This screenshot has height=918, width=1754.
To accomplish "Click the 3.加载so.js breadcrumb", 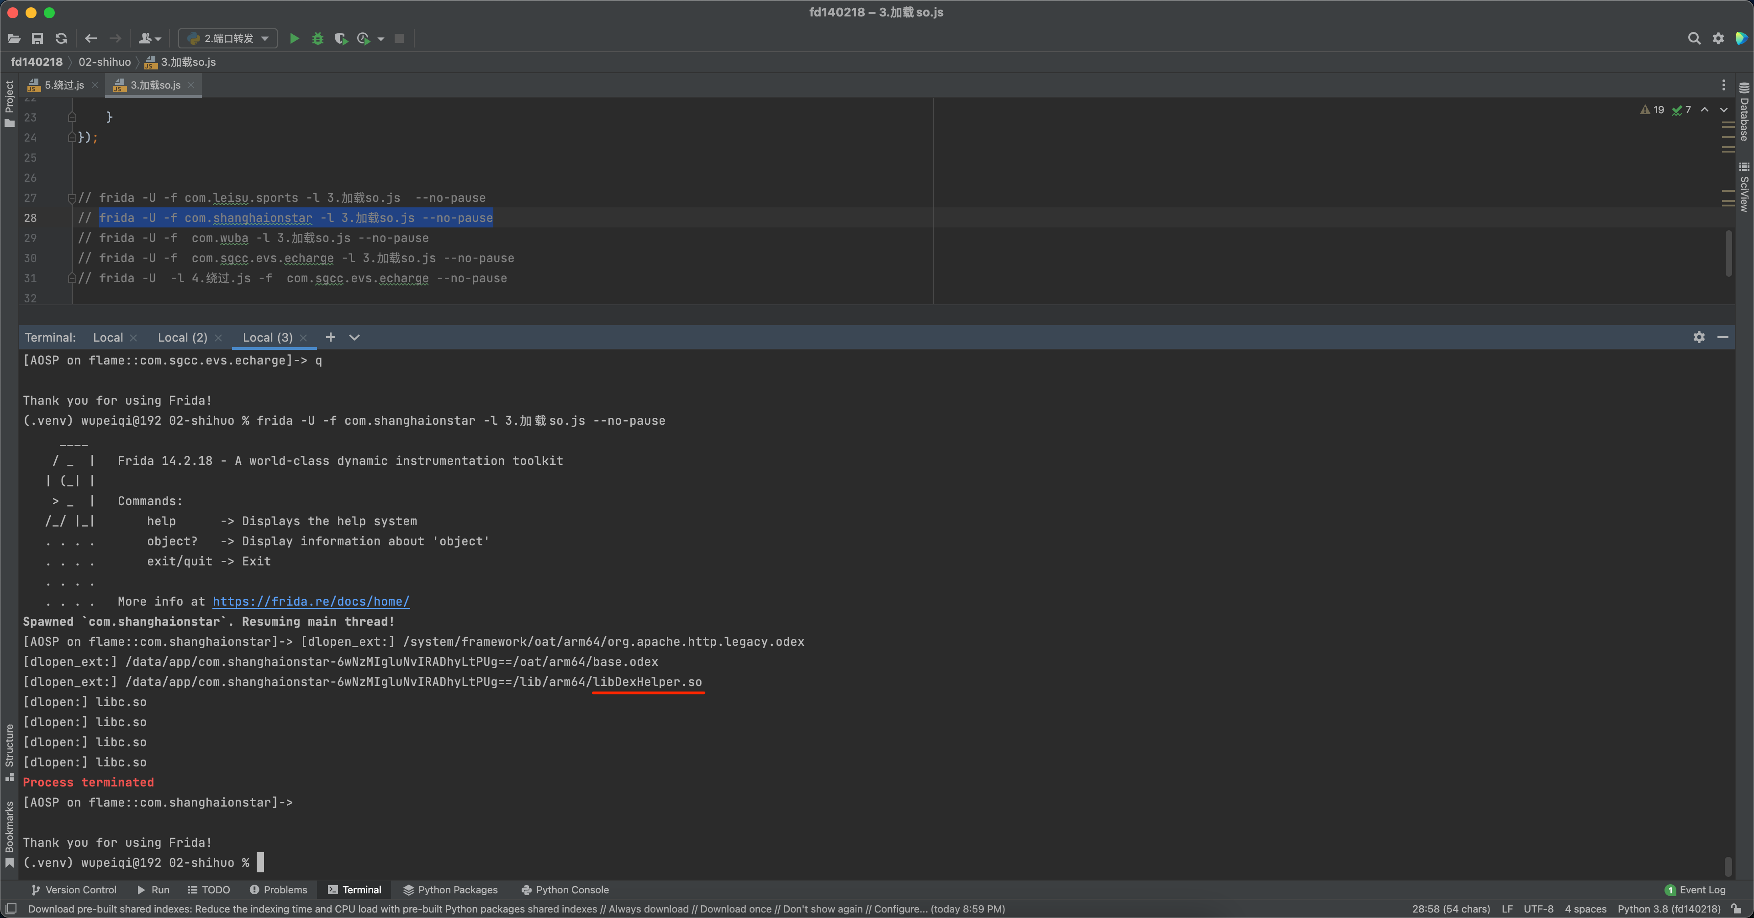I will coord(180,62).
